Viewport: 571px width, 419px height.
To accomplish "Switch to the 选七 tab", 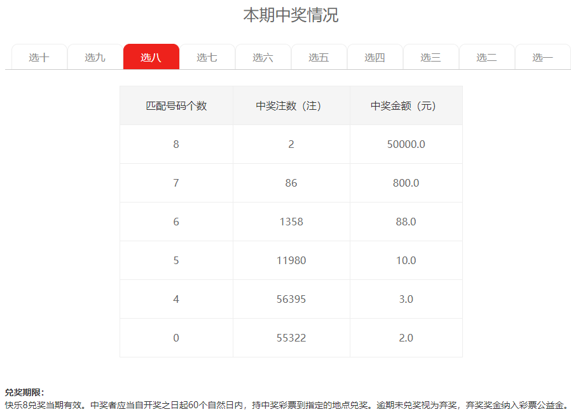I will (207, 57).
